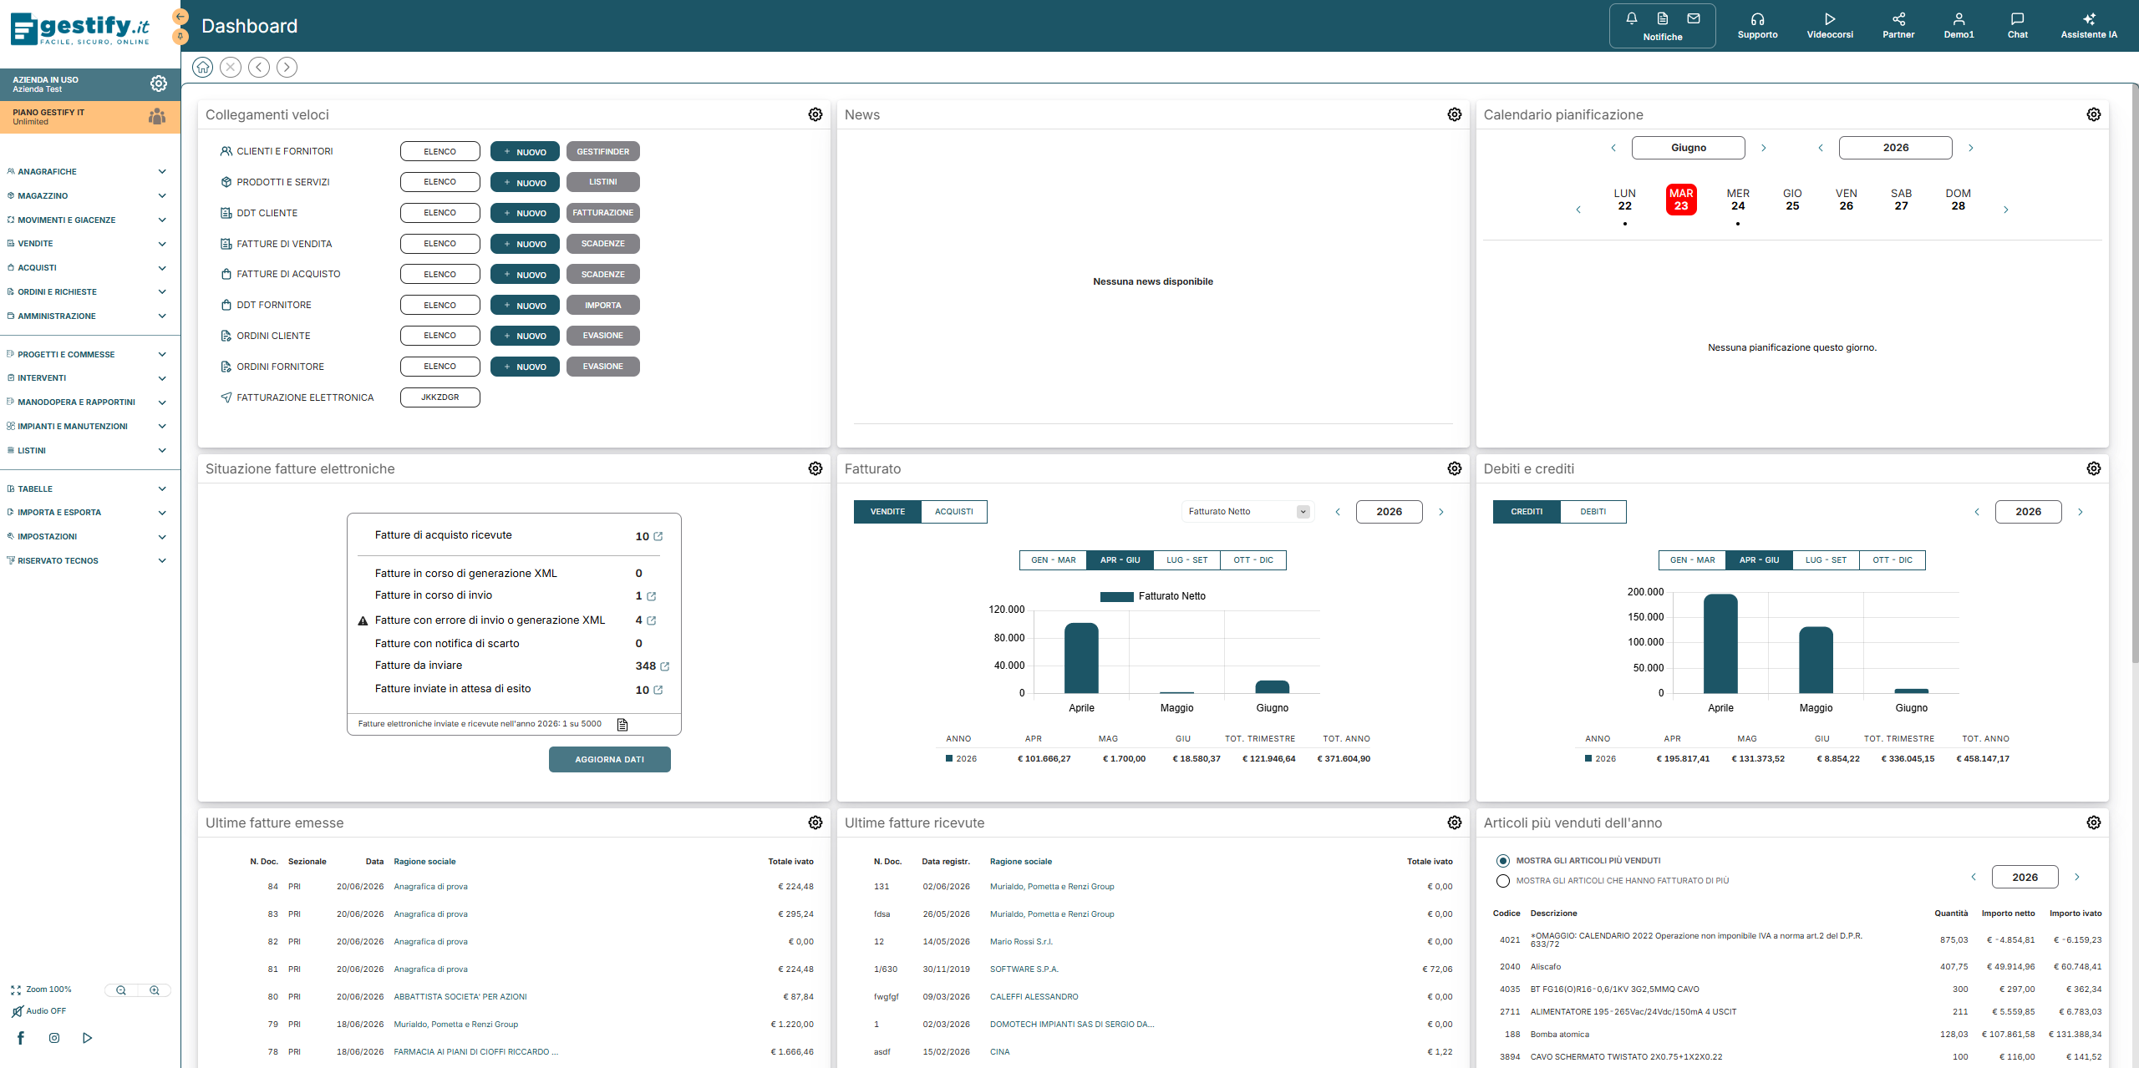
Task: Expand Impostazioni menu
Action: 87,537
